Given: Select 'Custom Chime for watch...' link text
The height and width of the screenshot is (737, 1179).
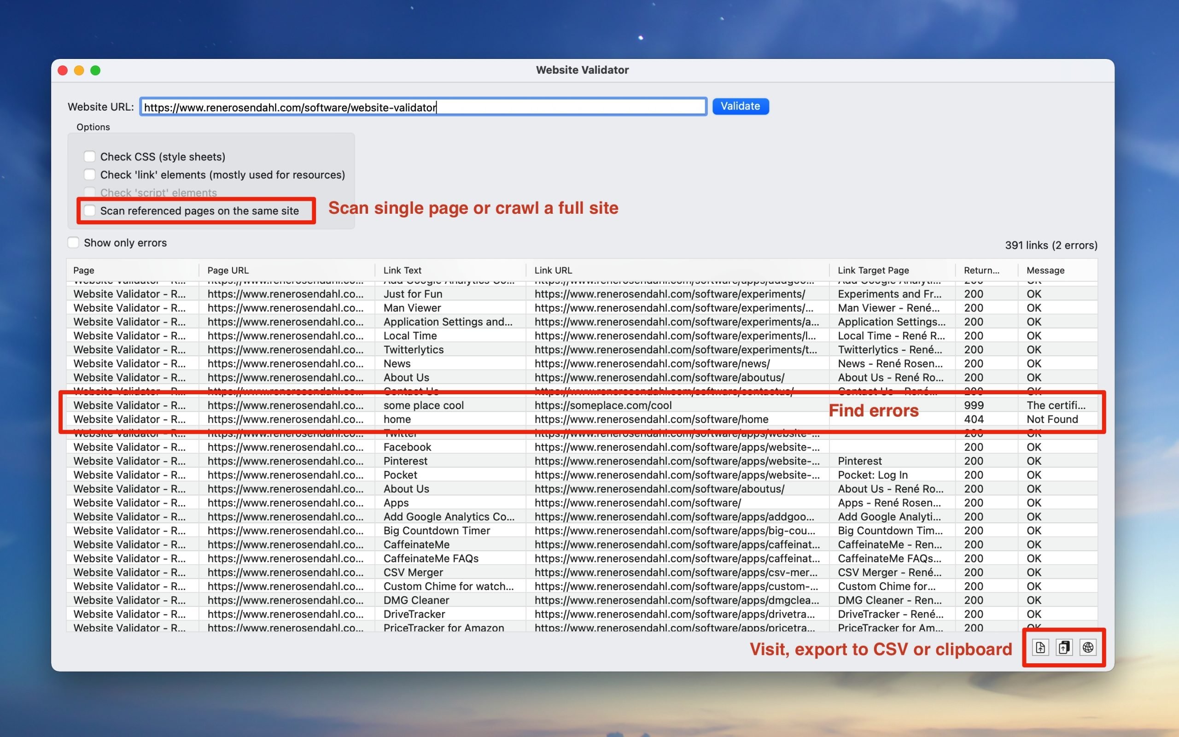Looking at the screenshot, I should (x=449, y=586).
